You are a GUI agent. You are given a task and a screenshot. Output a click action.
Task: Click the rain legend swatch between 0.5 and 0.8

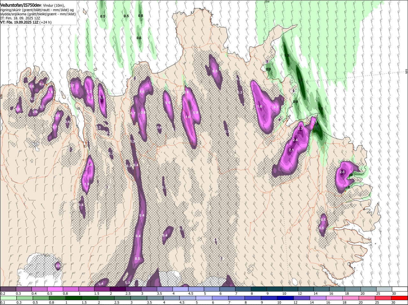click(x=41, y=298)
